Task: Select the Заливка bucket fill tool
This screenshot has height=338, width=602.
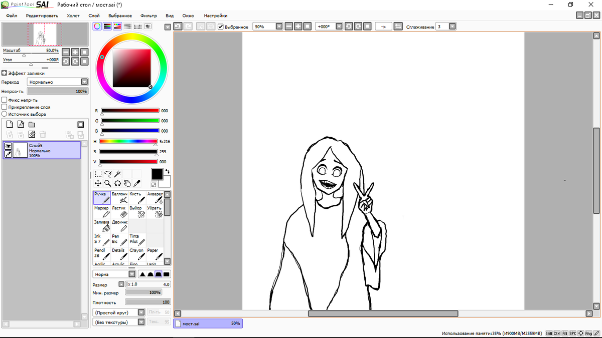Action: coord(102,225)
